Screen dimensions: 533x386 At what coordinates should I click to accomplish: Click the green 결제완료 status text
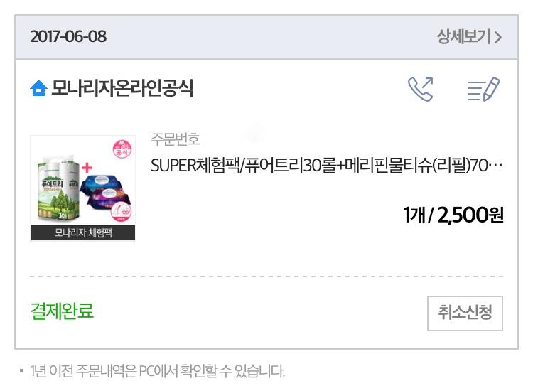click(62, 311)
